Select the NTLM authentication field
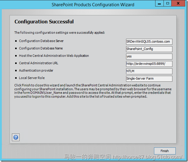Image resolution: width=188 pixels, height=162 pixels. (149, 71)
